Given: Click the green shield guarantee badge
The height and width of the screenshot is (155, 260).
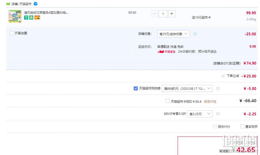Looking at the screenshot, I should pos(31,18).
